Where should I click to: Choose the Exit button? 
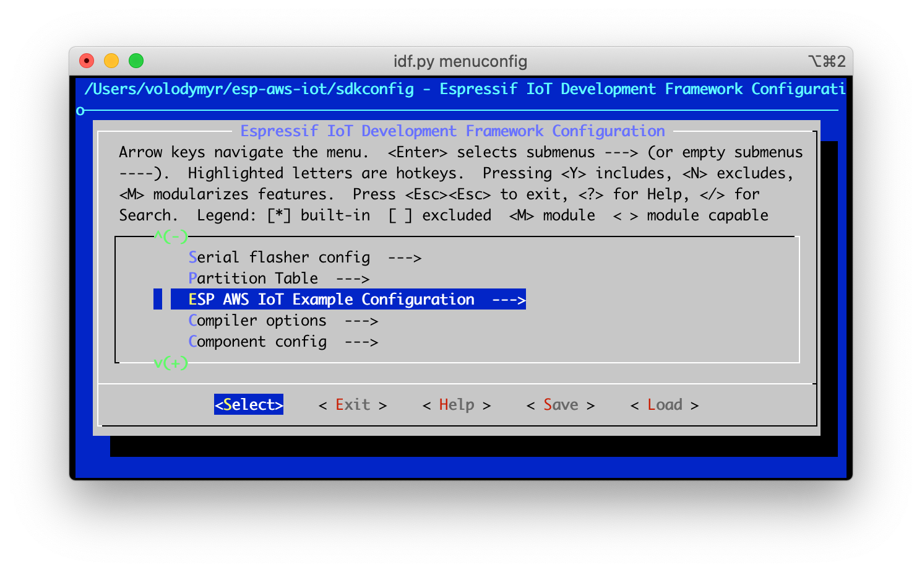353,405
